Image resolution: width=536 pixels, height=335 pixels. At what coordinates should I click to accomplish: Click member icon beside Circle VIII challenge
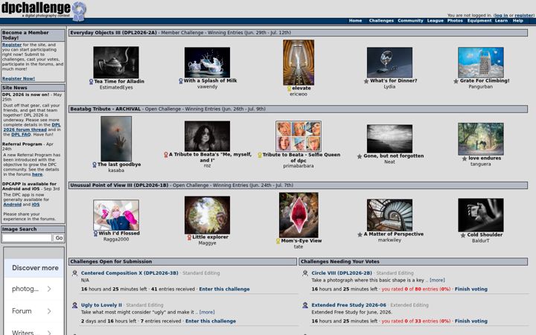(305, 273)
